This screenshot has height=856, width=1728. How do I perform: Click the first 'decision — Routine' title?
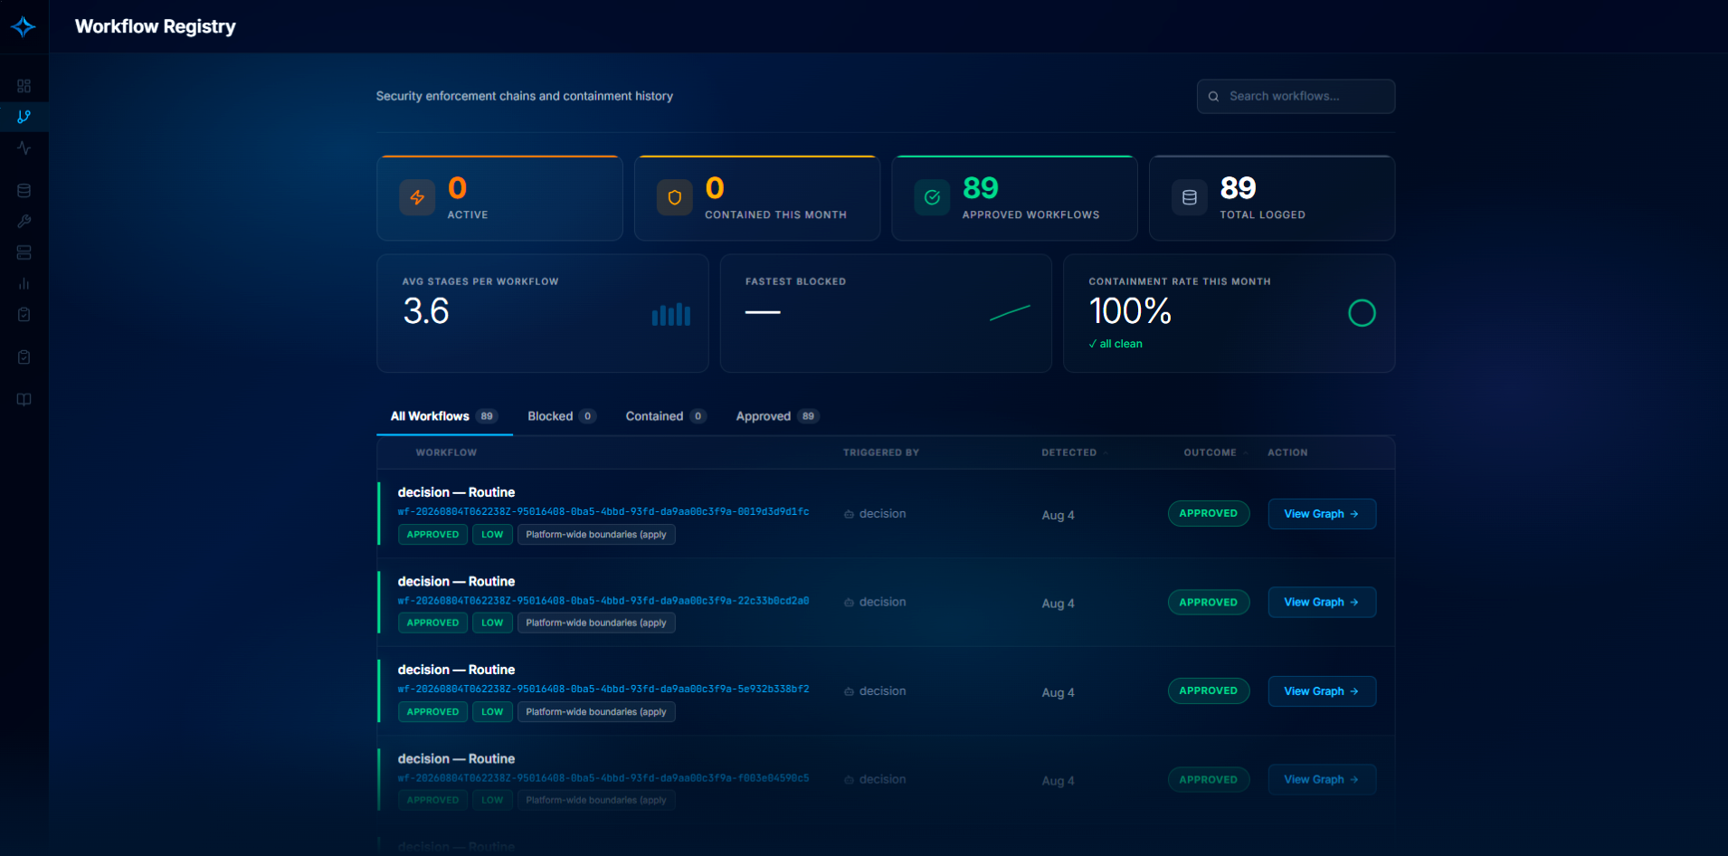(x=456, y=493)
